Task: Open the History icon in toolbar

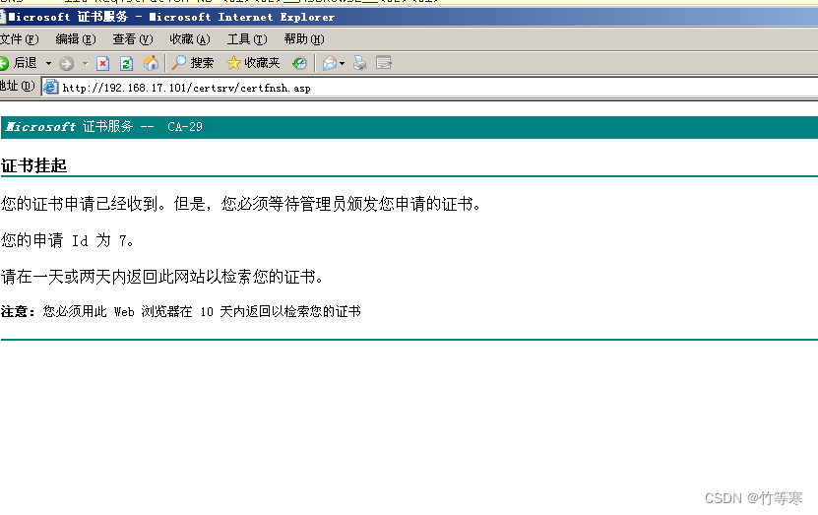Action: (299, 64)
